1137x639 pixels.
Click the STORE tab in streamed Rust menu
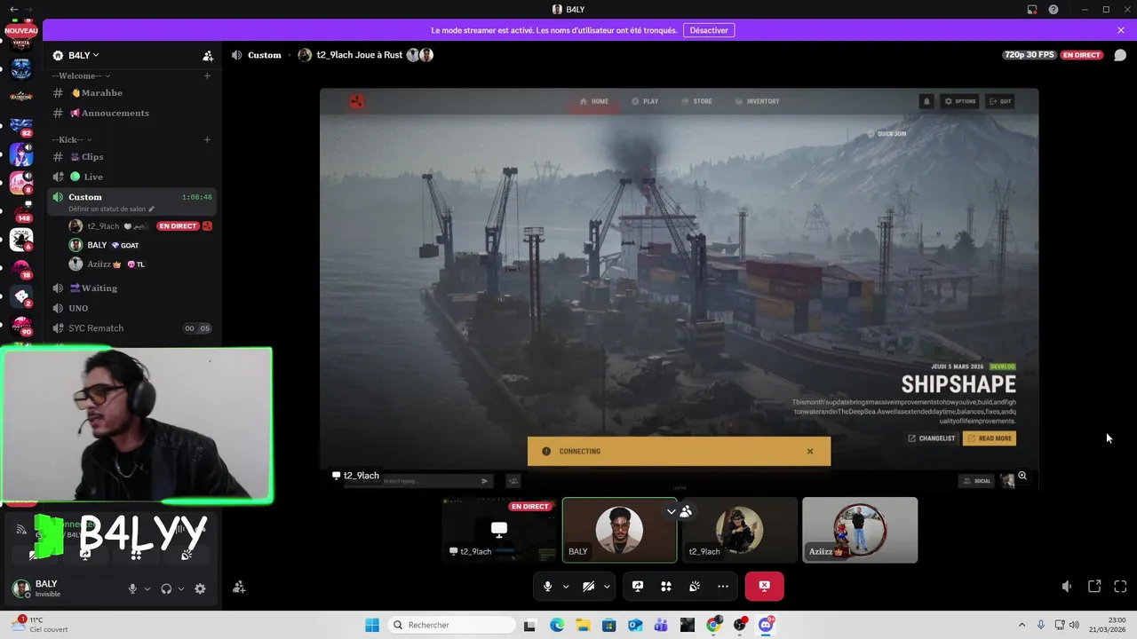coord(696,101)
